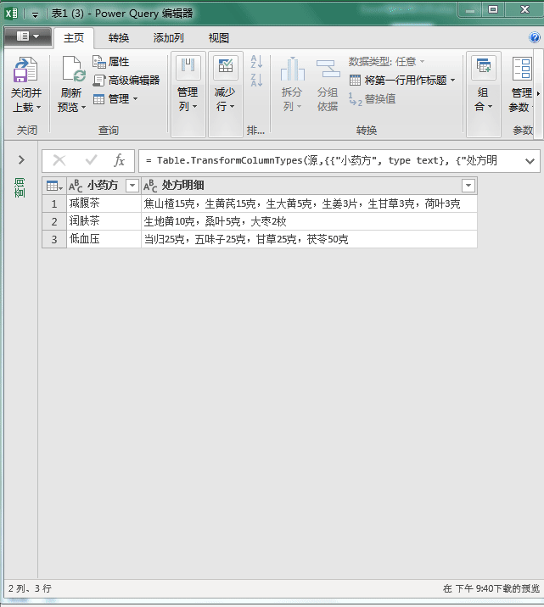
Task: Select the cell starting with 当归25克
Action: 309,239
